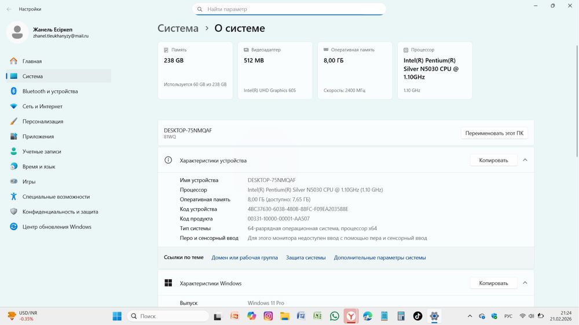Open the Wi-Fi network tray icon

[522, 316]
